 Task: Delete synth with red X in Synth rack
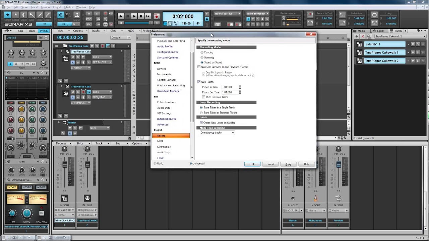[x=363, y=36]
